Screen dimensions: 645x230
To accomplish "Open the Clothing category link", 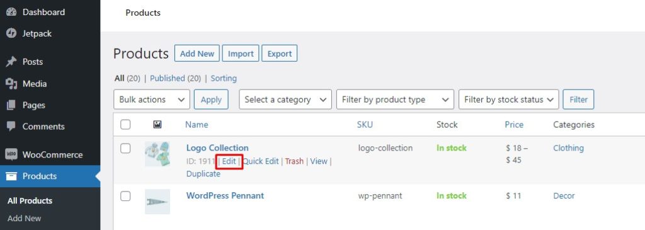I will click(x=569, y=147).
